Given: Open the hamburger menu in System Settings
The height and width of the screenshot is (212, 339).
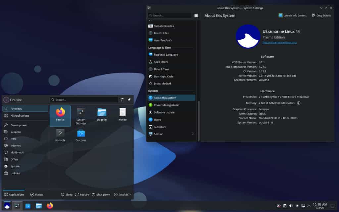Looking at the screenshot, I should (x=196, y=15).
